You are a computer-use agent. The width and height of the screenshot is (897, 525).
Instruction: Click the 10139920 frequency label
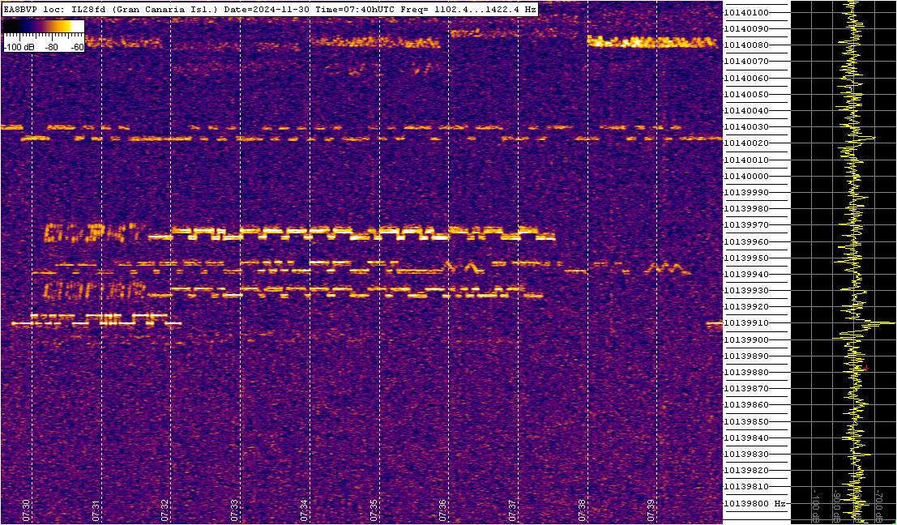(x=746, y=306)
